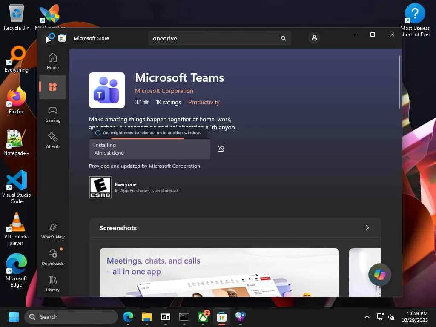
Task: Open the second partially visible screenshot
Action: coord(365,272)
